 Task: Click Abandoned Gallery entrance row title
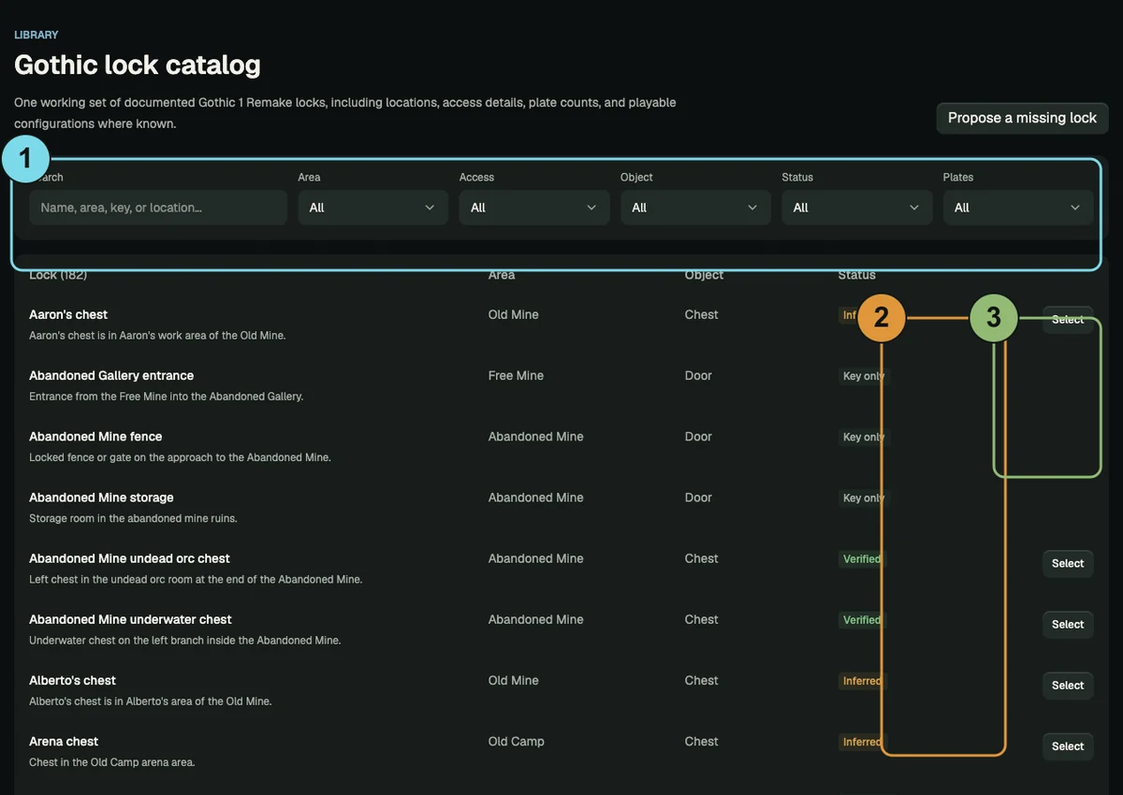(111, 376)
